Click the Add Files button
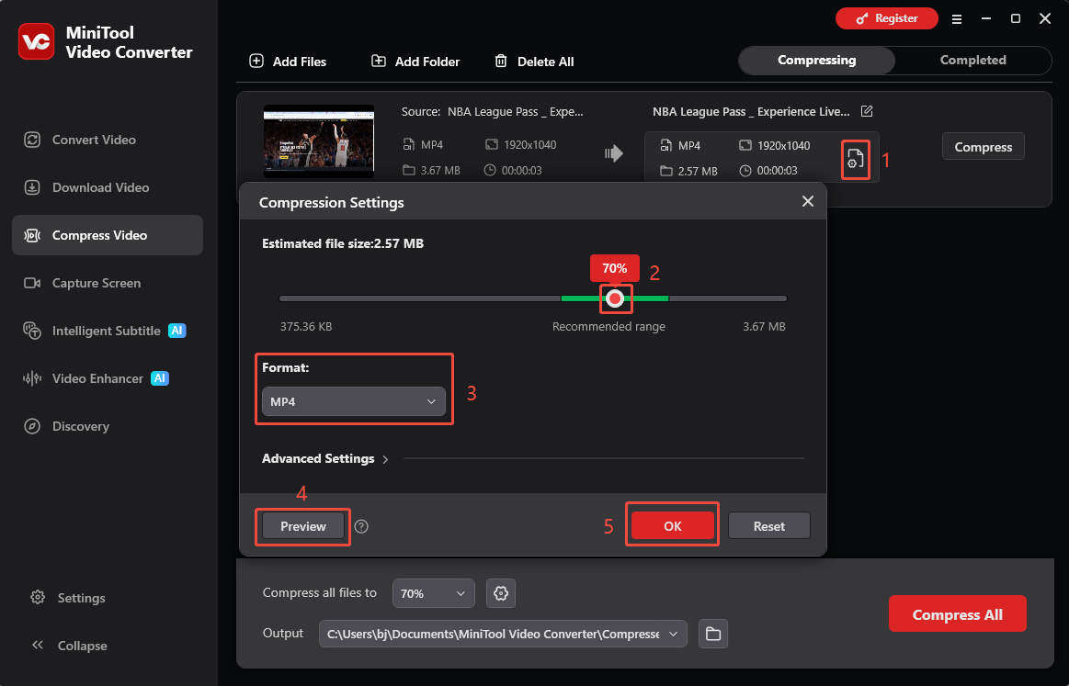This screenshot has width=1069, height=686. point(288,62)
